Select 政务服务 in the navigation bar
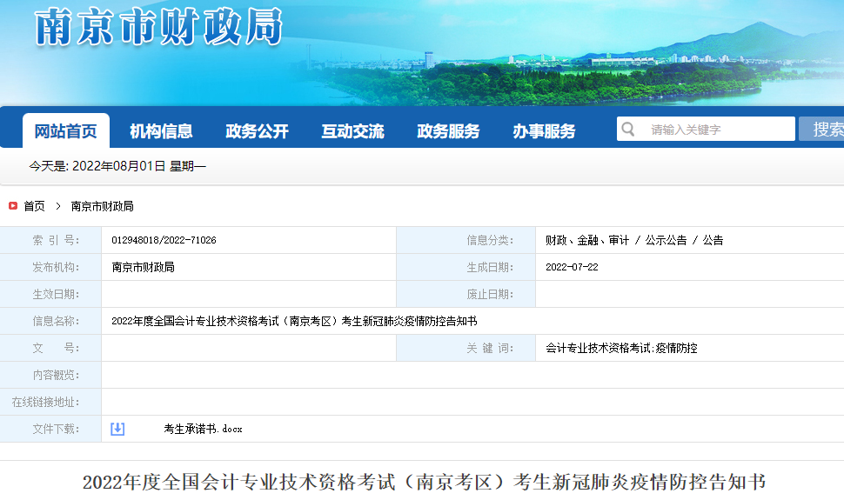Viewport: 844px width, 500px height. pyautogui.click(x=448, y=131)
